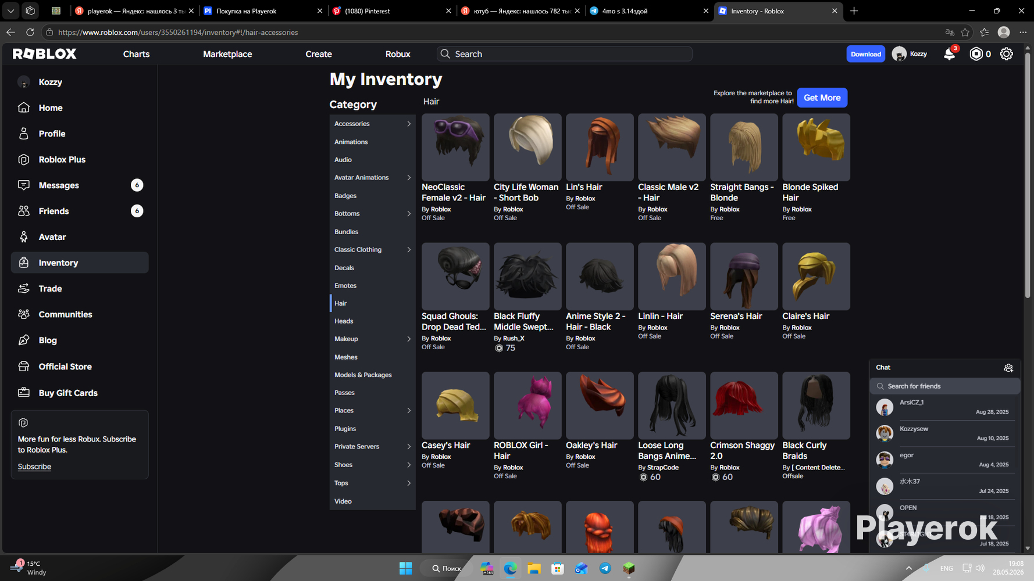Image resolution: width=1034 pixels, height=581 pixels.
Task: Go back with the browser back arrow
Action: click(10, 33)
